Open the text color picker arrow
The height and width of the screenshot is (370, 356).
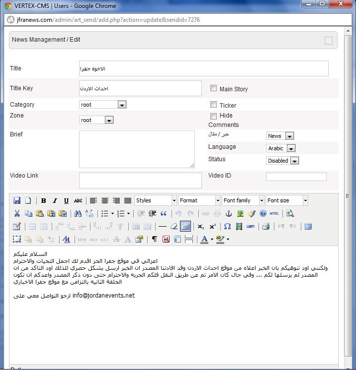point(212,239)
